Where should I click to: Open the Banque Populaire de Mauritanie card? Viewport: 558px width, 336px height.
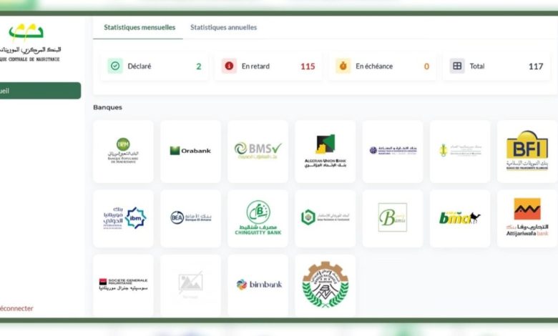coord(123,151)
